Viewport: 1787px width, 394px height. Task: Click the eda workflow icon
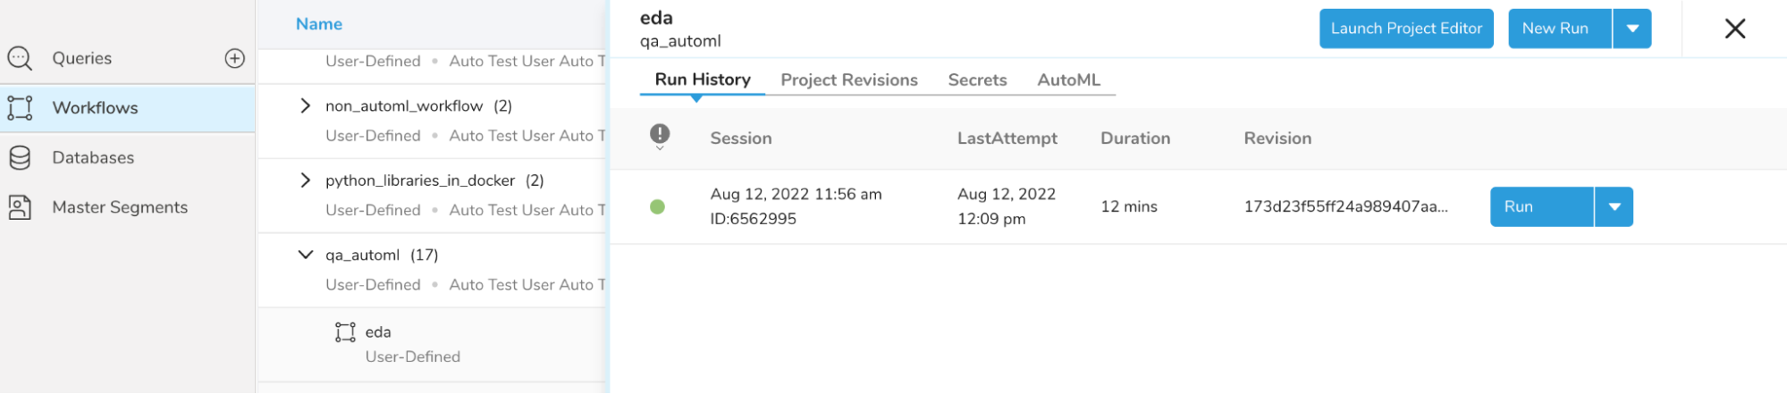click(x=345, y=332)
